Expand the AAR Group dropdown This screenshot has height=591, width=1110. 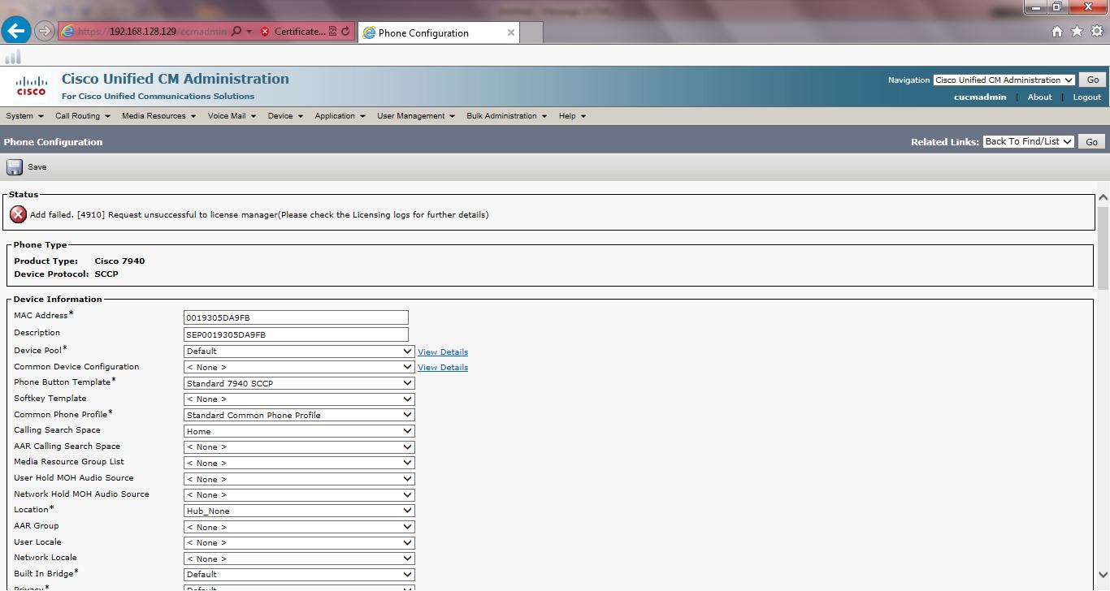click(x=299, y=527)
